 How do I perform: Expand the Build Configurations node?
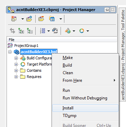[x=16, y=58]
